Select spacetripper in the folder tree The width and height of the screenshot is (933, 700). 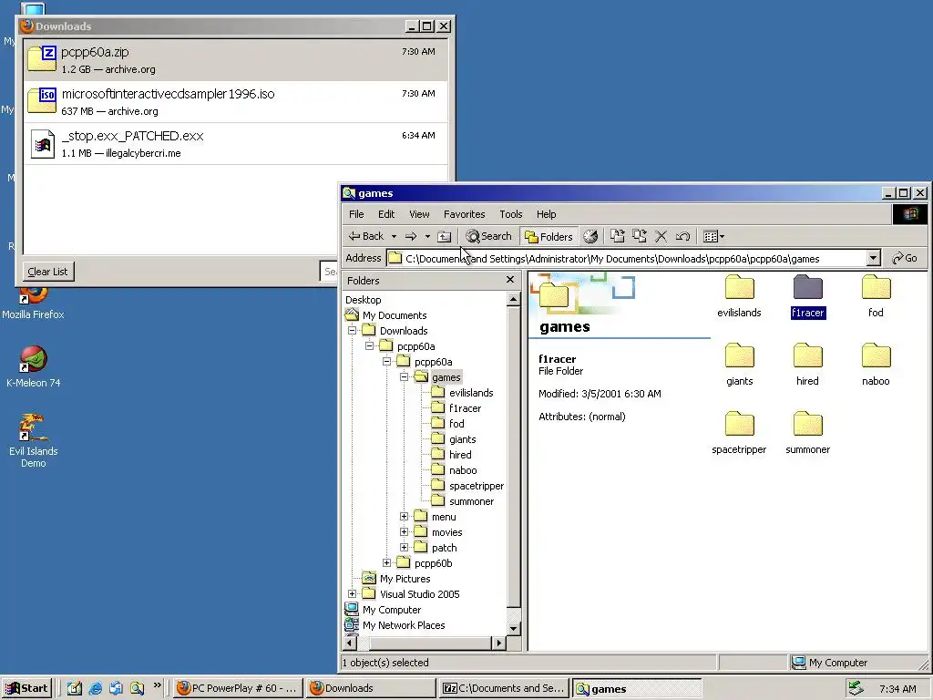pos(476,486)
